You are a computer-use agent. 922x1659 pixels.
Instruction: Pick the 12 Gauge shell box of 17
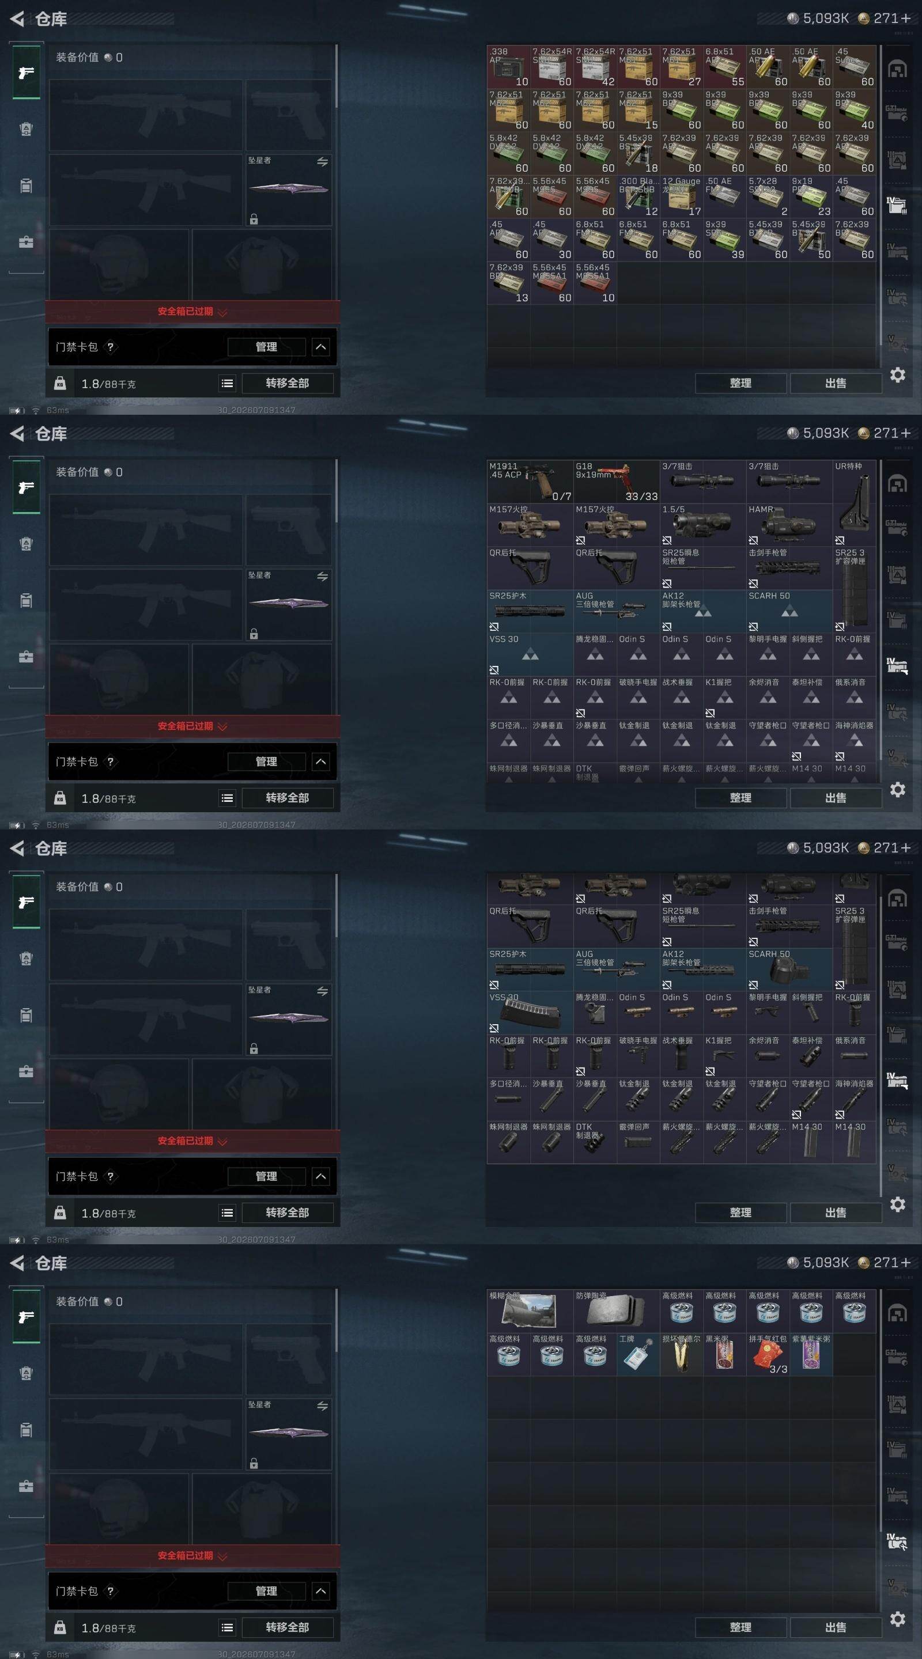[x=681, y=196]
